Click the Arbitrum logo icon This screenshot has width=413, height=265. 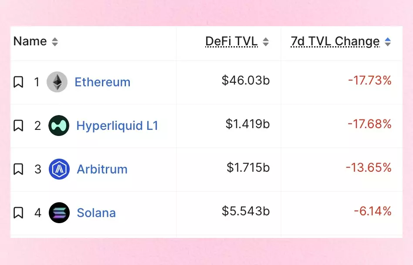59,169
